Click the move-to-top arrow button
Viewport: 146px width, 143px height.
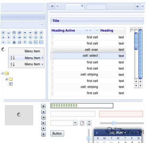point(43,106)
